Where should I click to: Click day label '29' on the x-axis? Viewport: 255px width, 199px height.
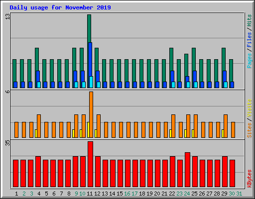click(x=224, y=194)
